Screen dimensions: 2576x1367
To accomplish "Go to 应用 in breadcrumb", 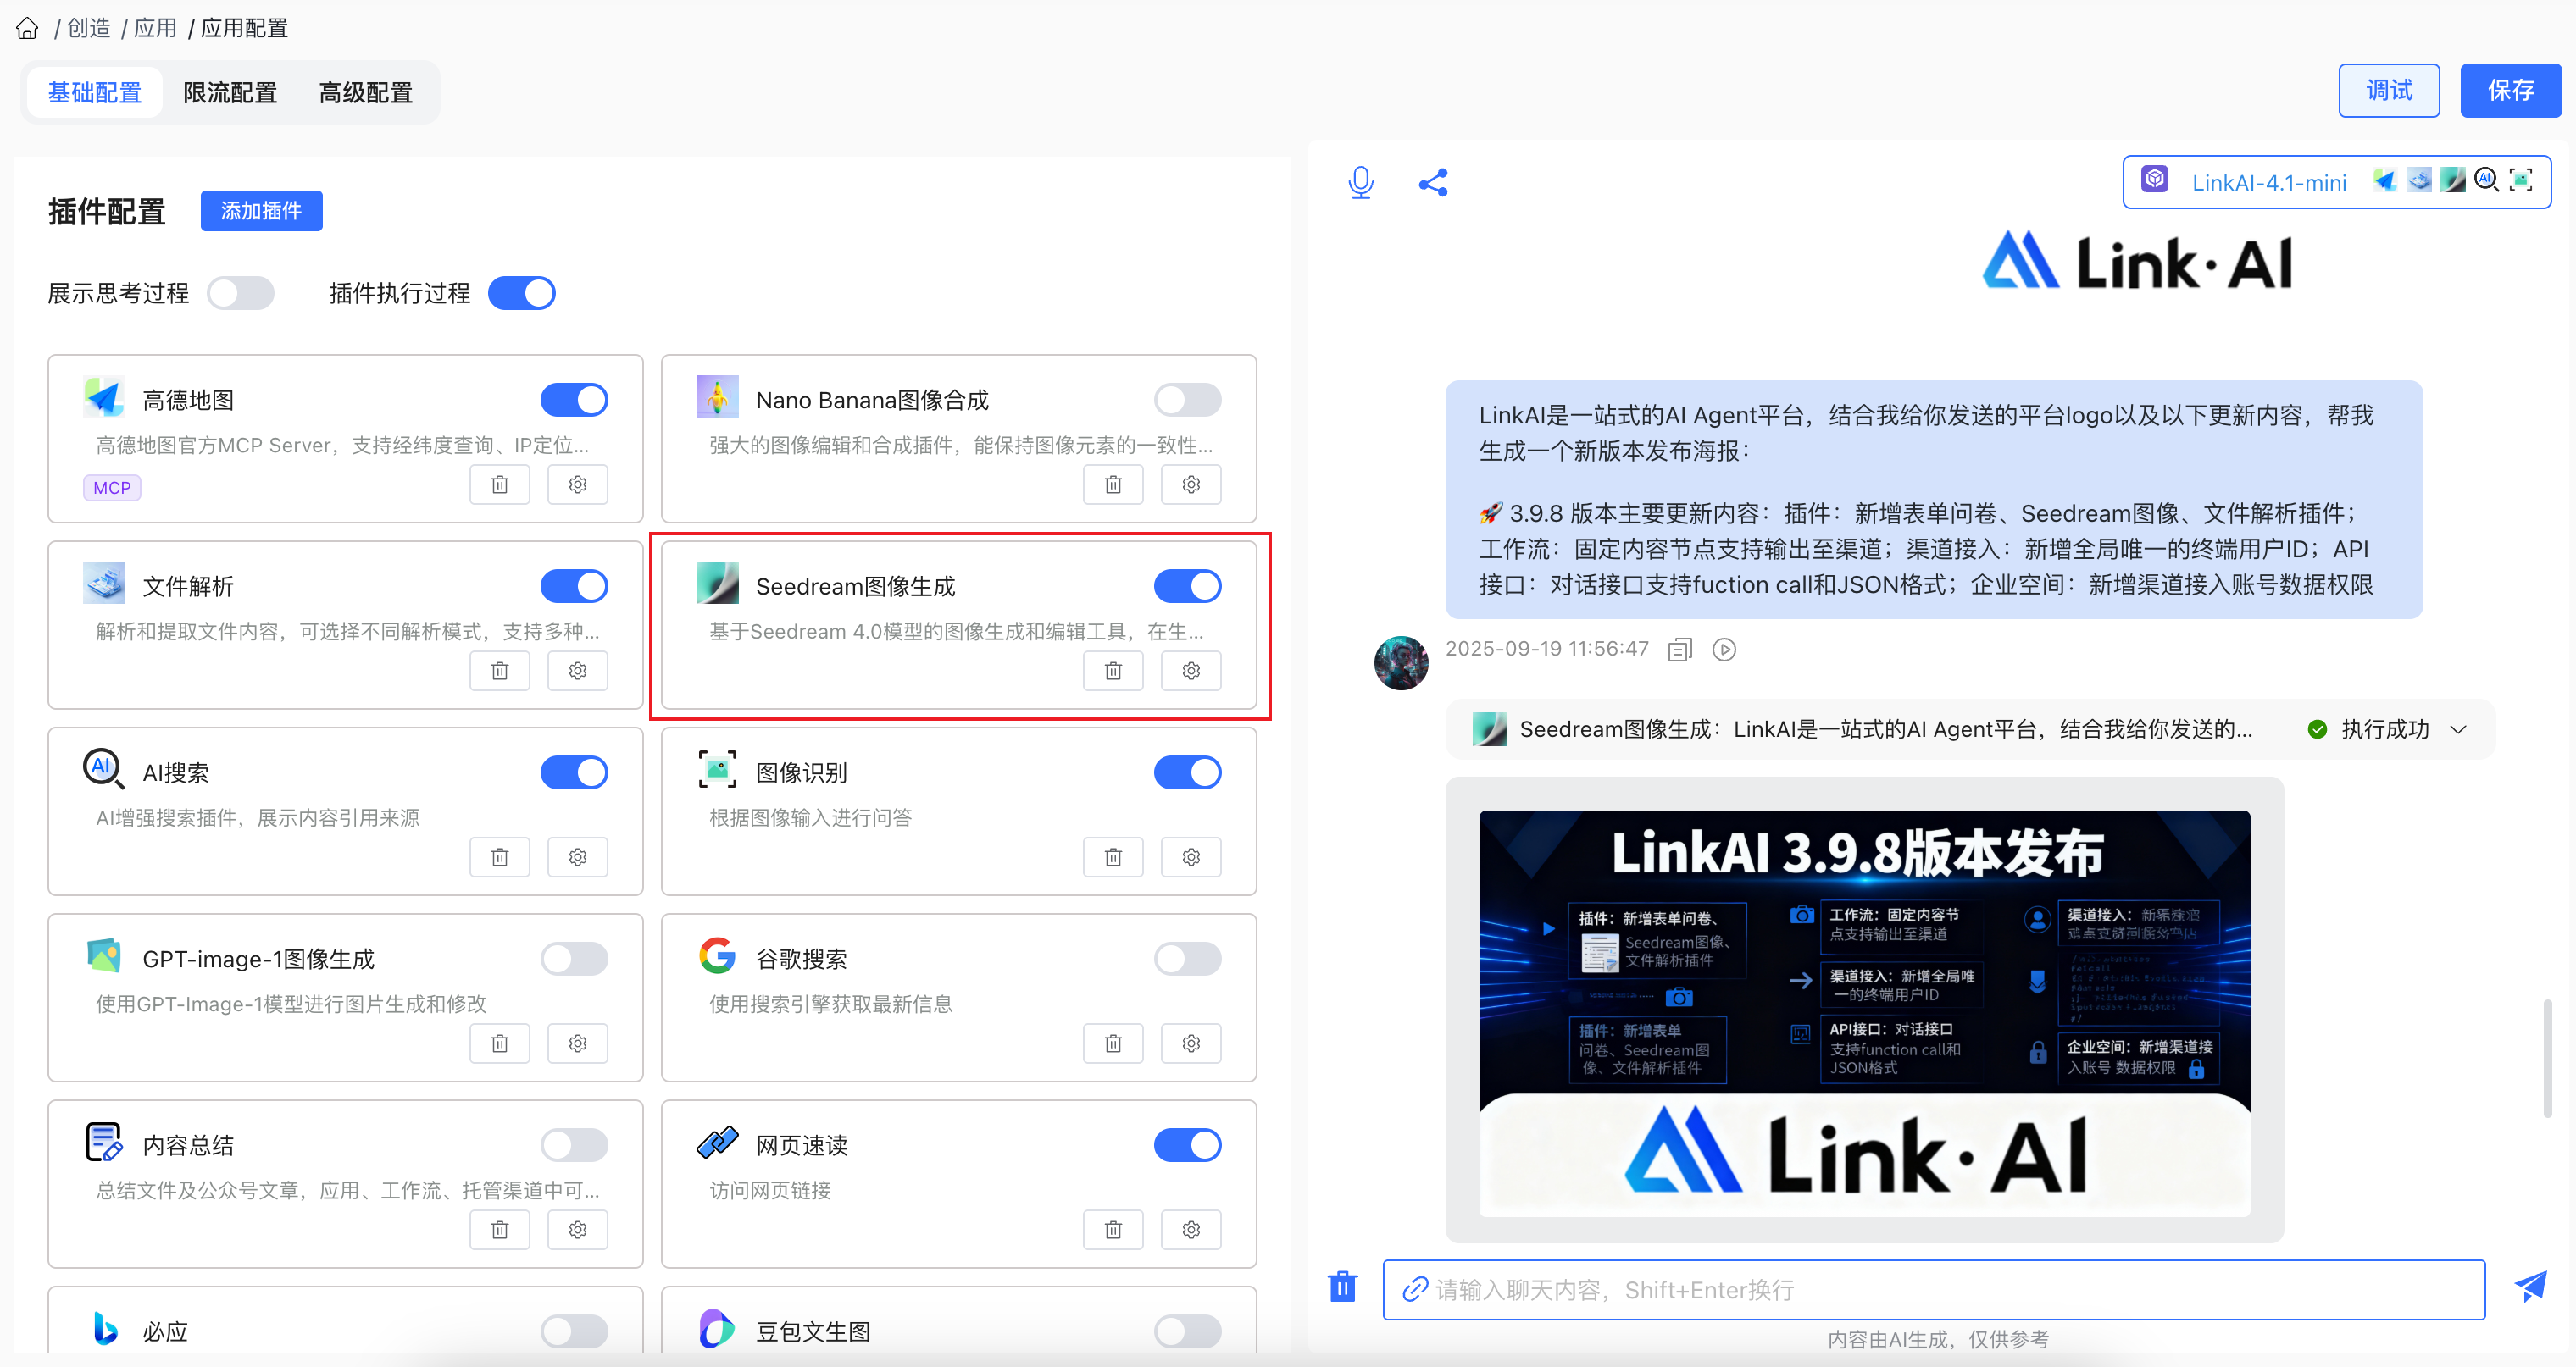I will pos(155,28).
